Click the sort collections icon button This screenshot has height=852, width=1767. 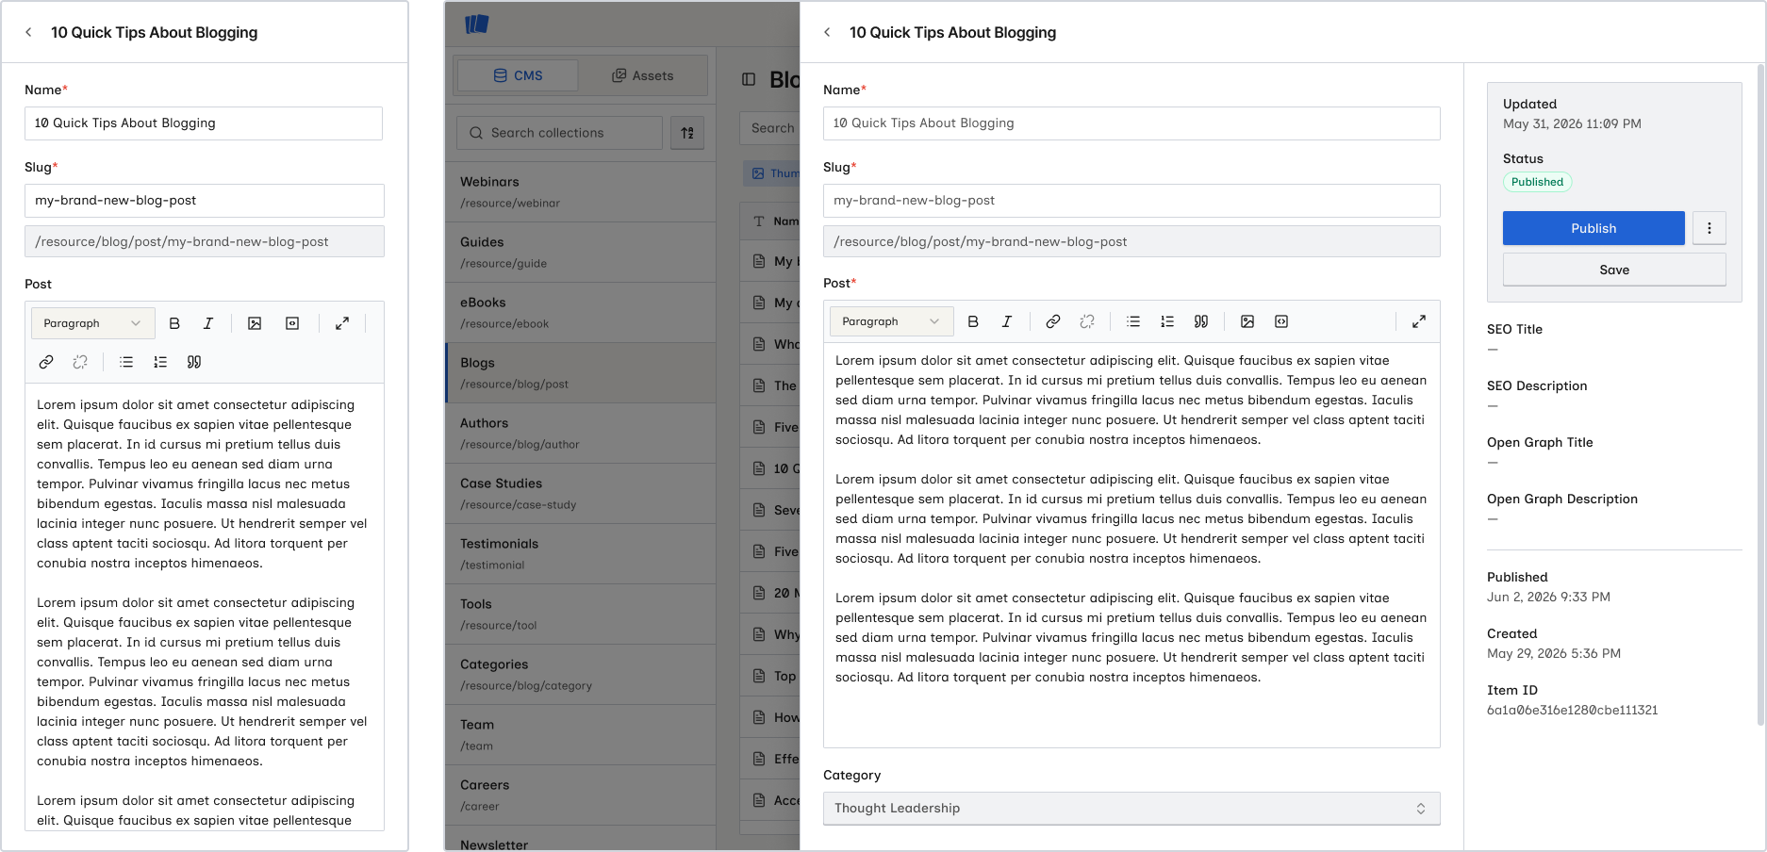(x=687, y=133)
